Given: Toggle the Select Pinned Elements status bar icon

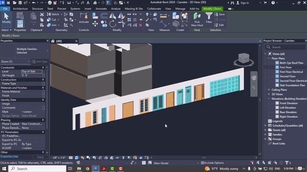Looking at the screenshot, I should 264,162.
